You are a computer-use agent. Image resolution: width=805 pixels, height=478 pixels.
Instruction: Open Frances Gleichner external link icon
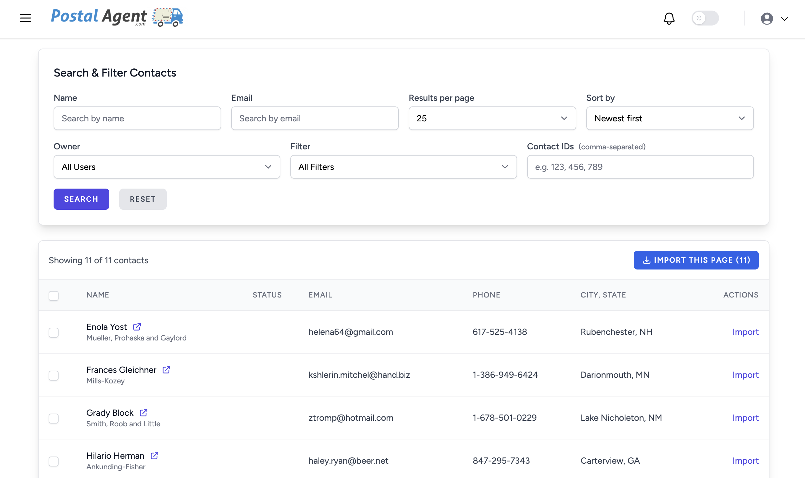coord(166,370)
